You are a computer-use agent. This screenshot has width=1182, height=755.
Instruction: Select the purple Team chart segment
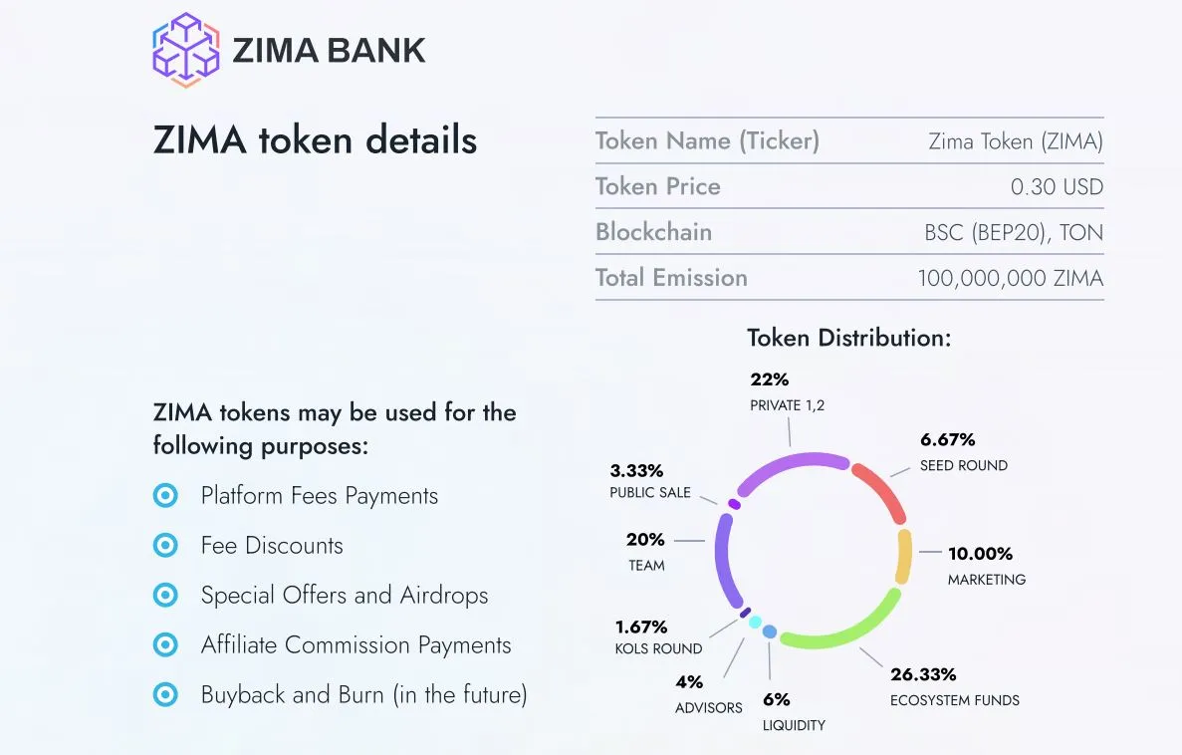click(x=725, y=563)
